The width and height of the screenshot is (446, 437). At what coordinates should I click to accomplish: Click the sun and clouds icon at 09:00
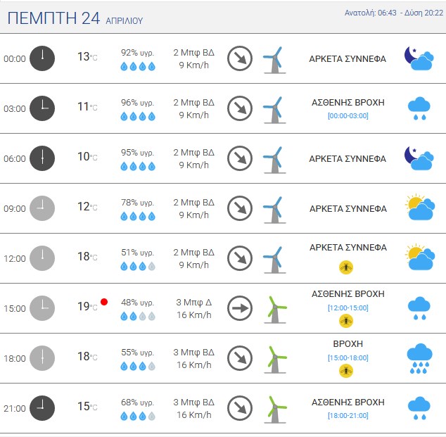click(x=420, y=208)
